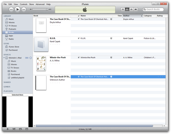
Task: Click the low volume speaker icon
Action: (31, 9)
